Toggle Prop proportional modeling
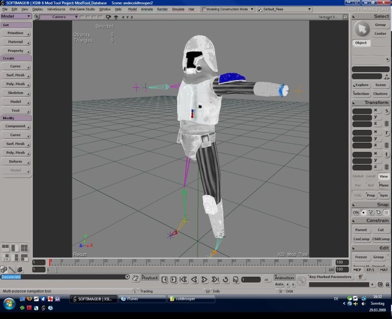 (x=371, y=195)
